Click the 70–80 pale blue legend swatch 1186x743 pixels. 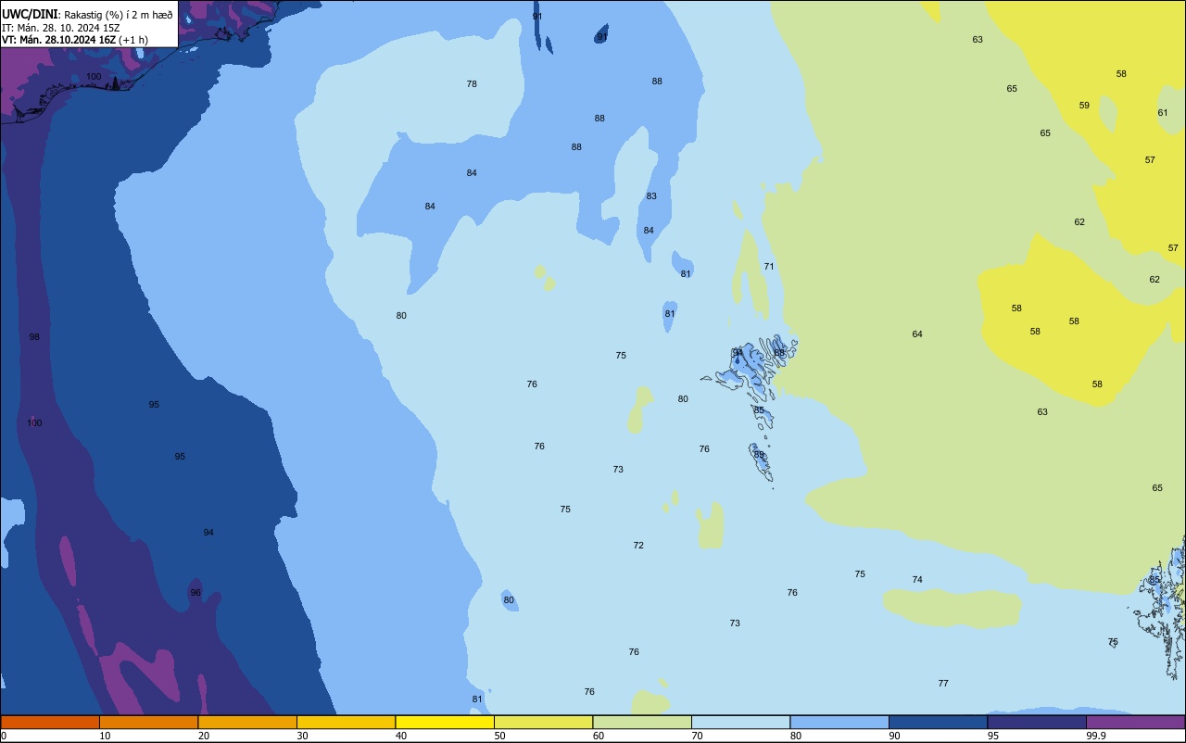(740, 722)
